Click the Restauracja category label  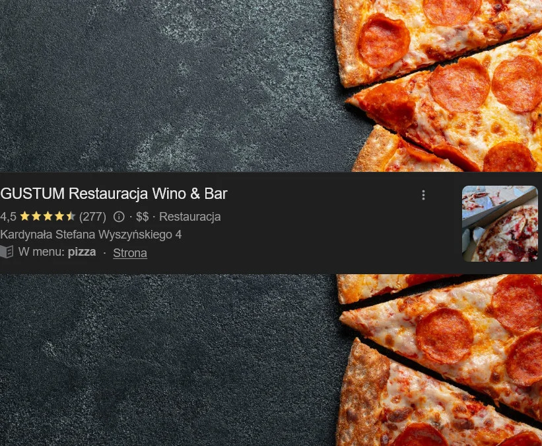pyautogui.click(x=189, y=217)
